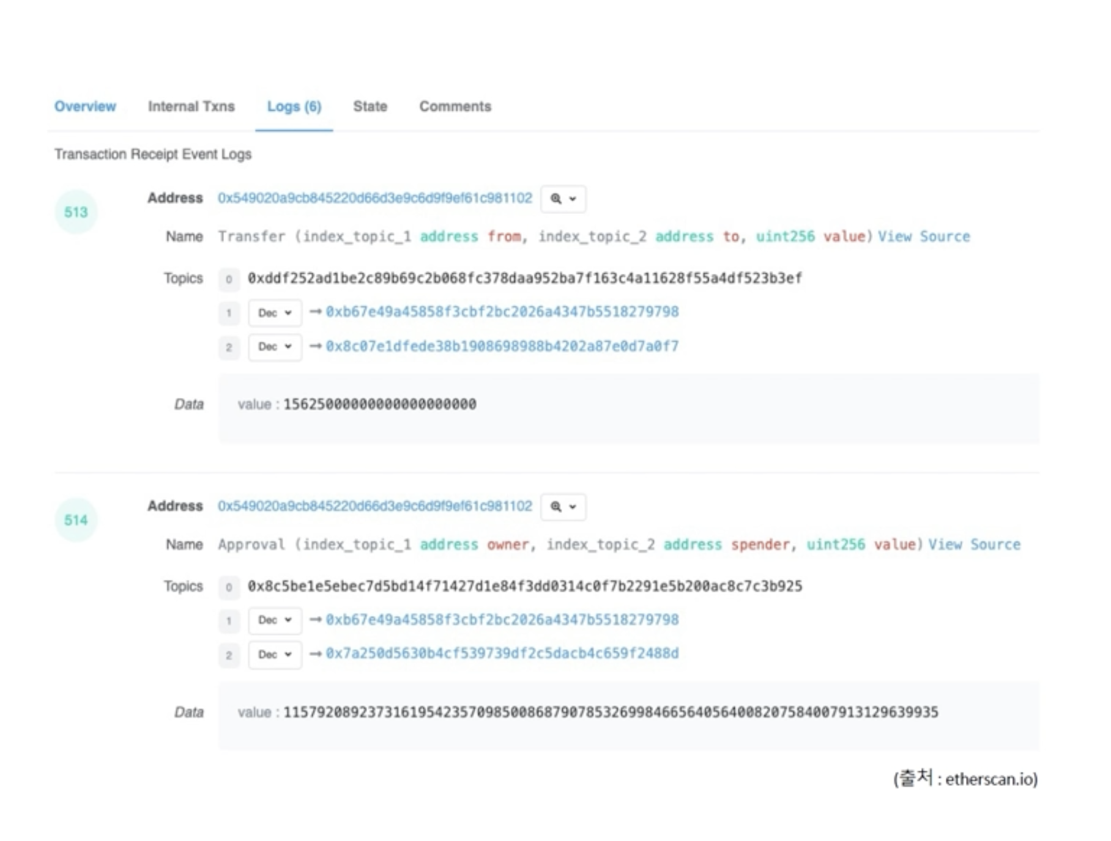Open the Comments tab
The image size is (1111, 841).
[455, 106]
